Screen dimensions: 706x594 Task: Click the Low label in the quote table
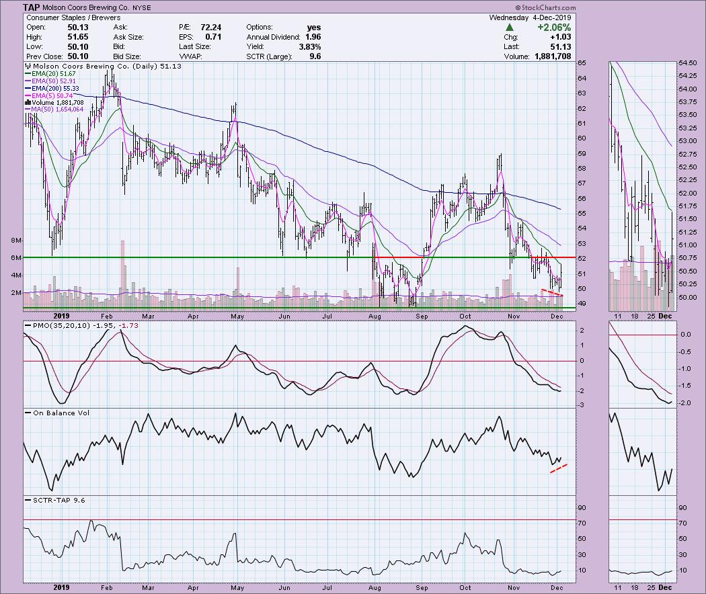(x=35, y=47)
